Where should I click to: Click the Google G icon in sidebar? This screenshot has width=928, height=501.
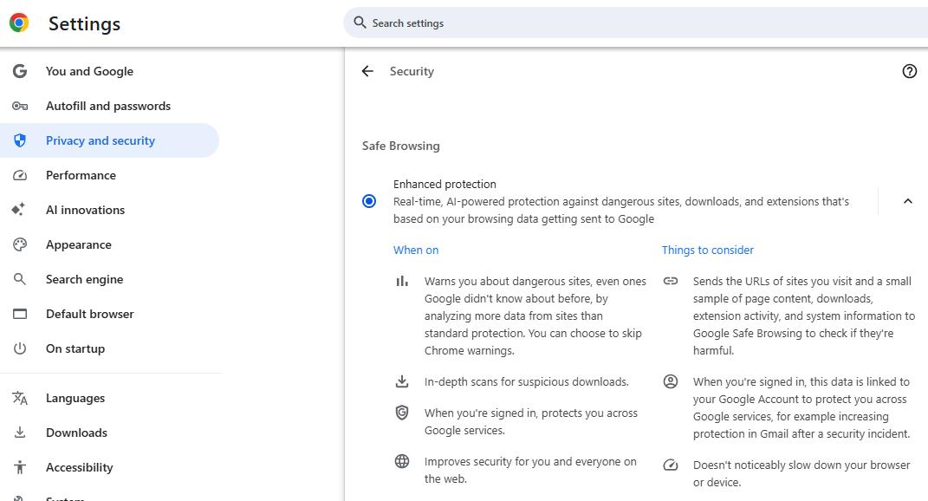20,71
